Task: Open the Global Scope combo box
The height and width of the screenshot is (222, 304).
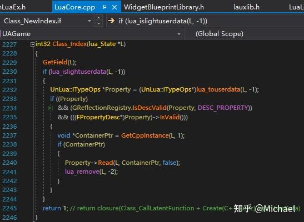Action: click(245, 34)
